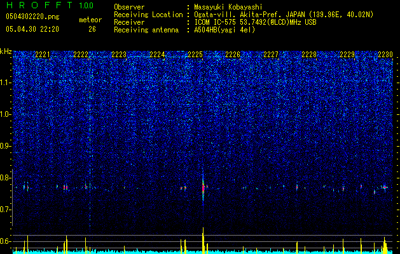Click the ICOM IC-575 receiver text
The image size is (400, 254).
point(255,22)
